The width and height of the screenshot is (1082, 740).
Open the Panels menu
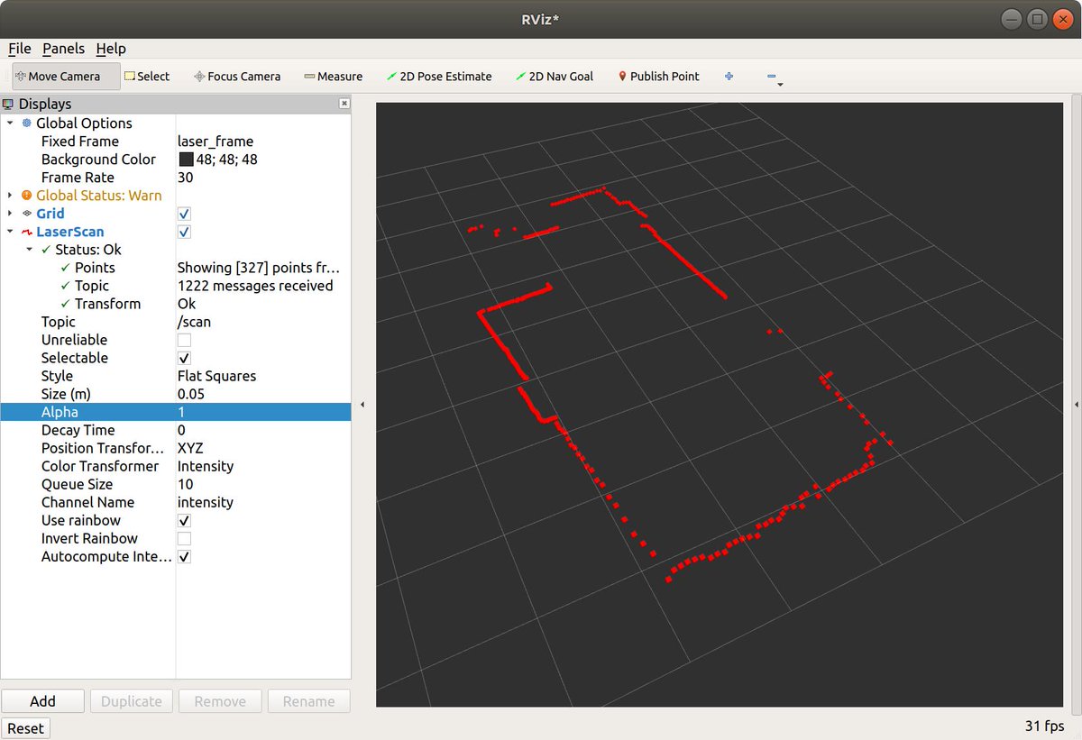[63, 49]
